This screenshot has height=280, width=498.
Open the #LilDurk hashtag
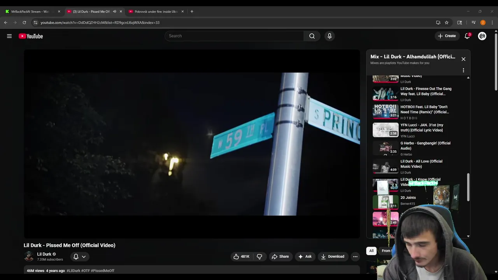pos(74,271)
